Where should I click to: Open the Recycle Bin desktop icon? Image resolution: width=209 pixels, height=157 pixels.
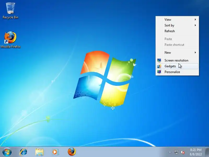coord(10,10)
